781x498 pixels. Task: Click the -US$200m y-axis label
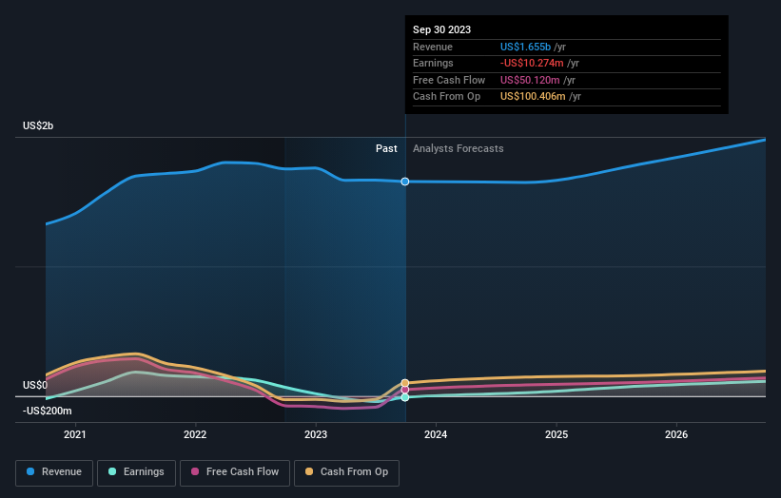click(48, 411)
